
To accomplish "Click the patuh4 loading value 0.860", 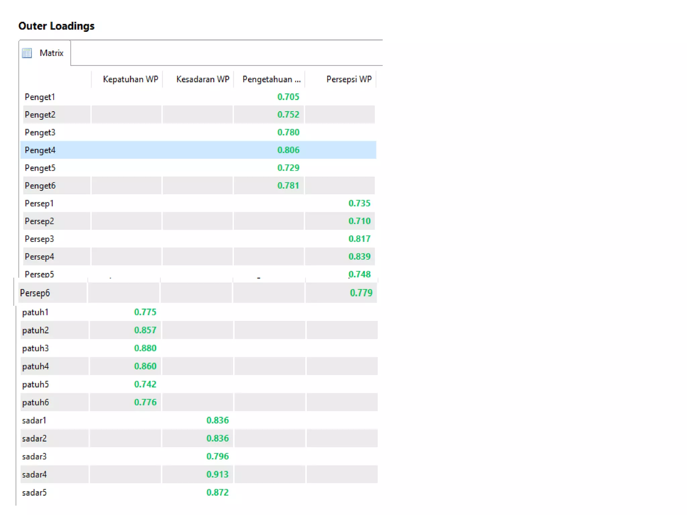I will pos(145,366).
